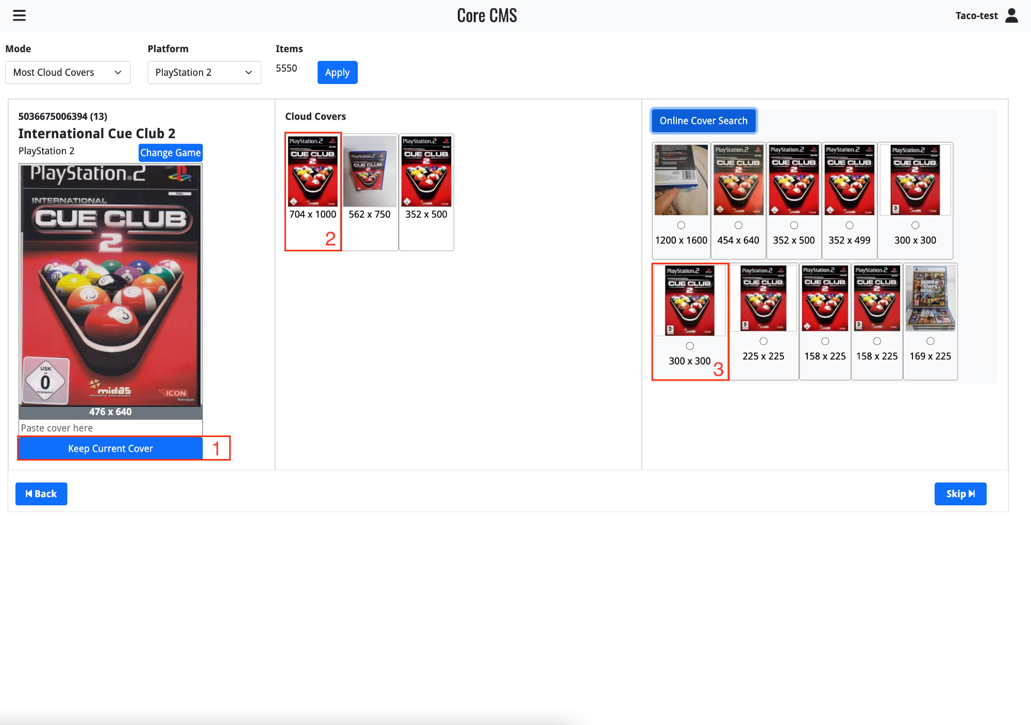The height and width of the screenshot is (725, 1031).
Task: Click Keep Current Cover button
Action: point(110,449)
